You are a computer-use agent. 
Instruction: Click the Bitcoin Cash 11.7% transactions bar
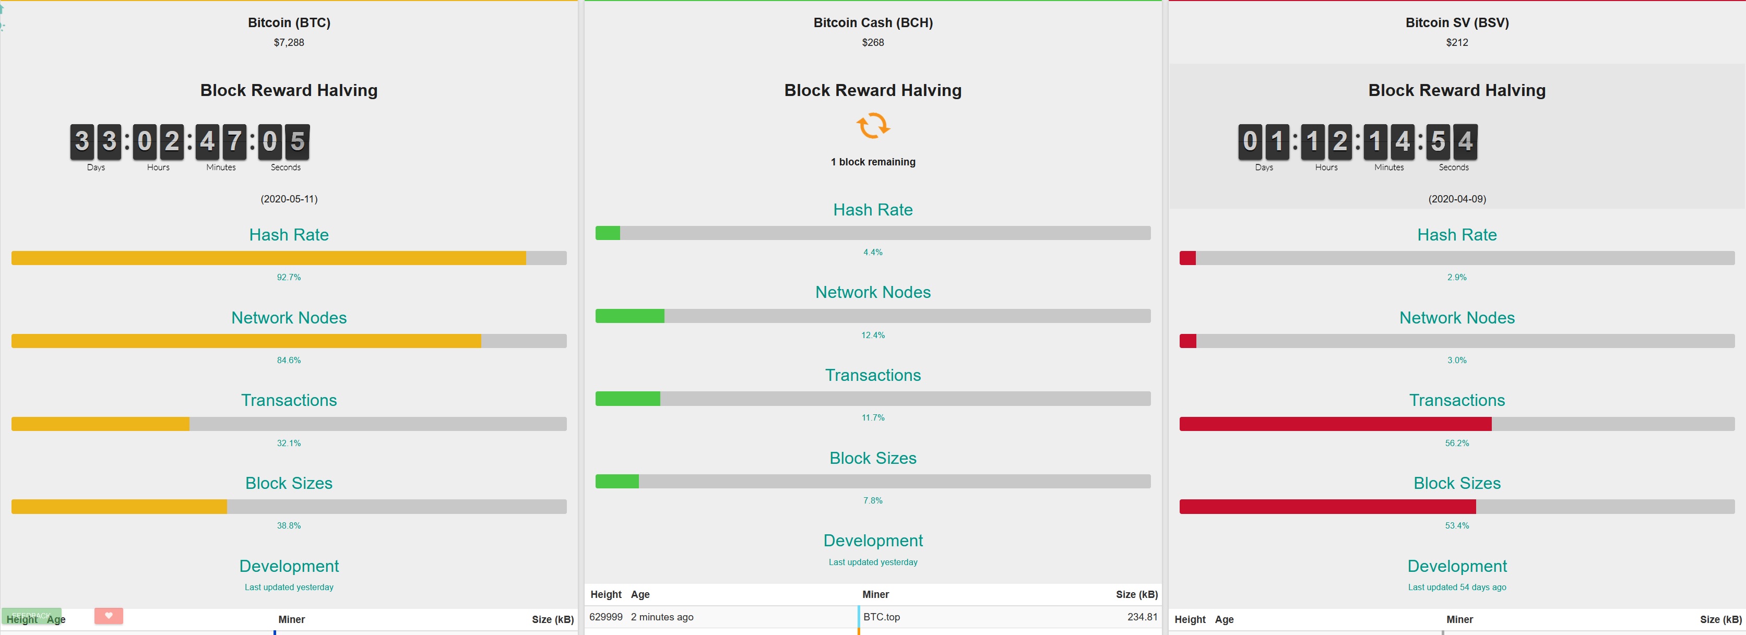[873, 399]
